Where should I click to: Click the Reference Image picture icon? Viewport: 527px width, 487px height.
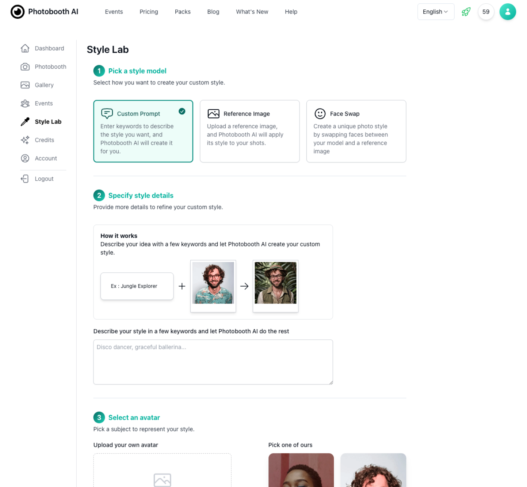[x=213, y=114]
